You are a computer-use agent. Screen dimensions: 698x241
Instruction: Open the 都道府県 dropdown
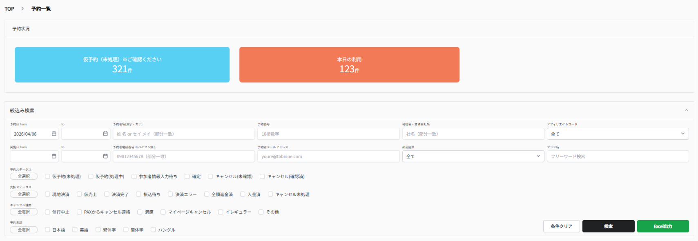(473, 156)
